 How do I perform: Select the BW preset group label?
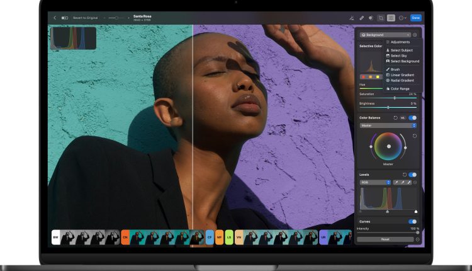[55, 237]
